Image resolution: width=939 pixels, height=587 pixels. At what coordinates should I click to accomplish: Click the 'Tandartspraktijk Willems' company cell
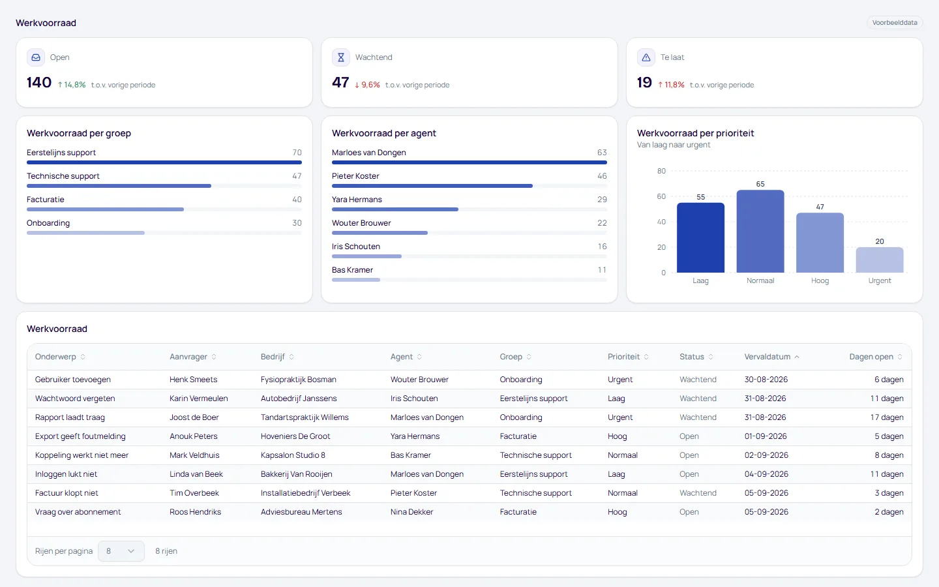(305, 417)
